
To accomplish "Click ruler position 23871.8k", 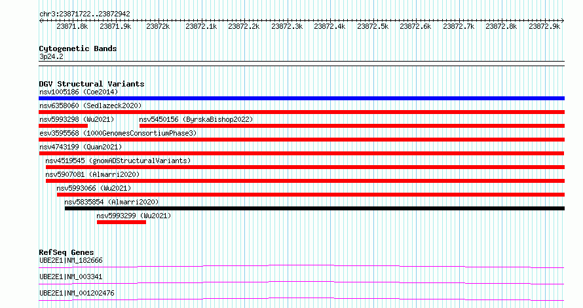I will coord(72,26).
